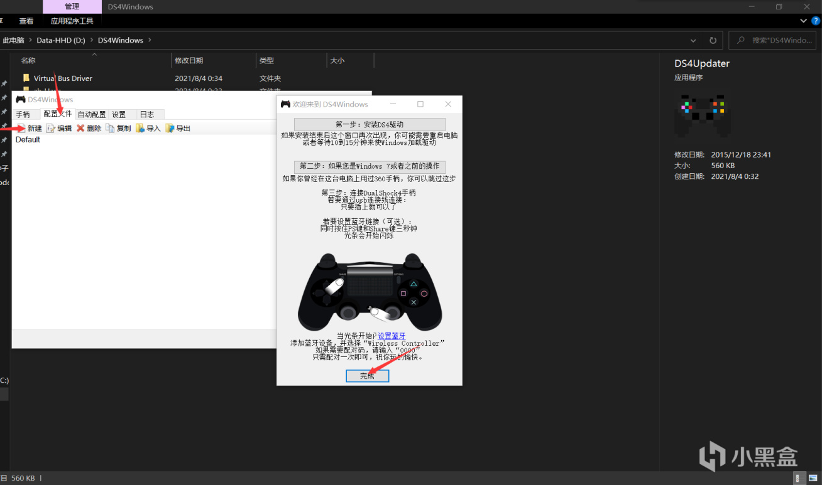Refresh the Explorer address bar location
Screen dimensions: 822x485
713,40
